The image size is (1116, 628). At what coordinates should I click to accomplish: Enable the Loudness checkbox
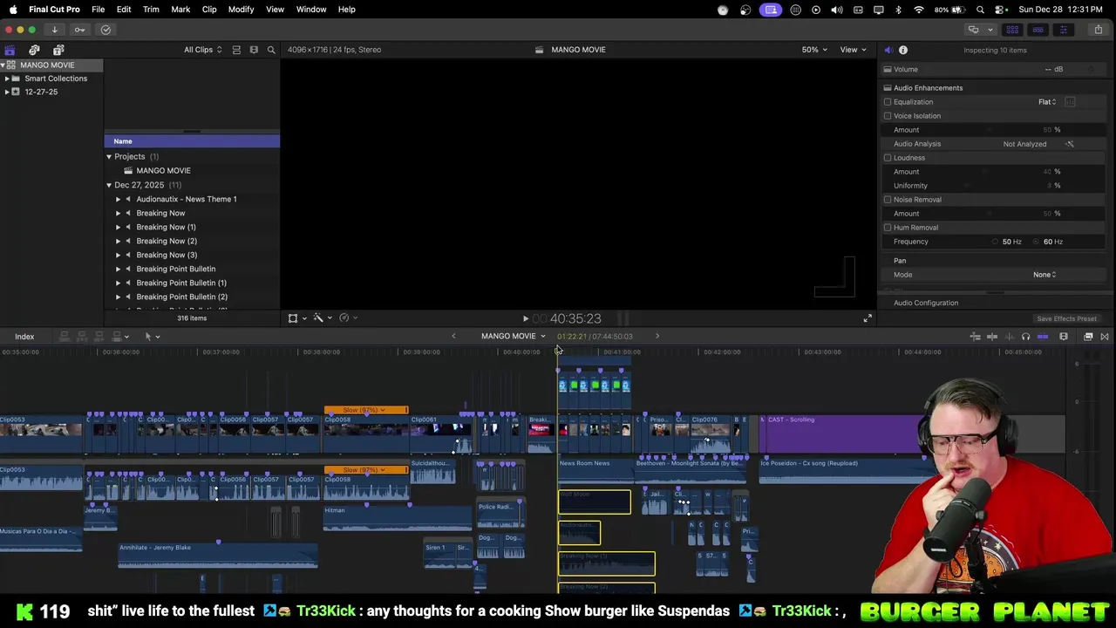point(888,158)
